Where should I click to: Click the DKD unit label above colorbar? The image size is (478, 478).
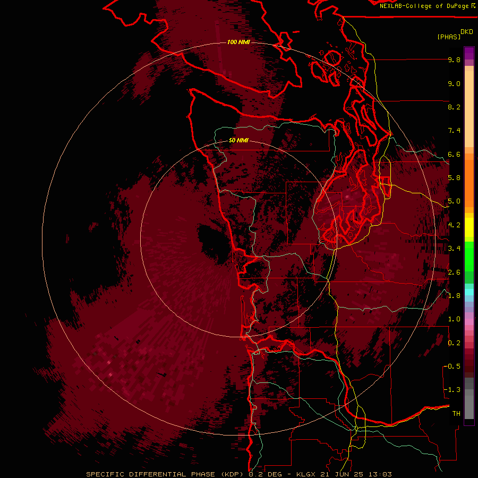pyautogui.click(x=467, y=32)
